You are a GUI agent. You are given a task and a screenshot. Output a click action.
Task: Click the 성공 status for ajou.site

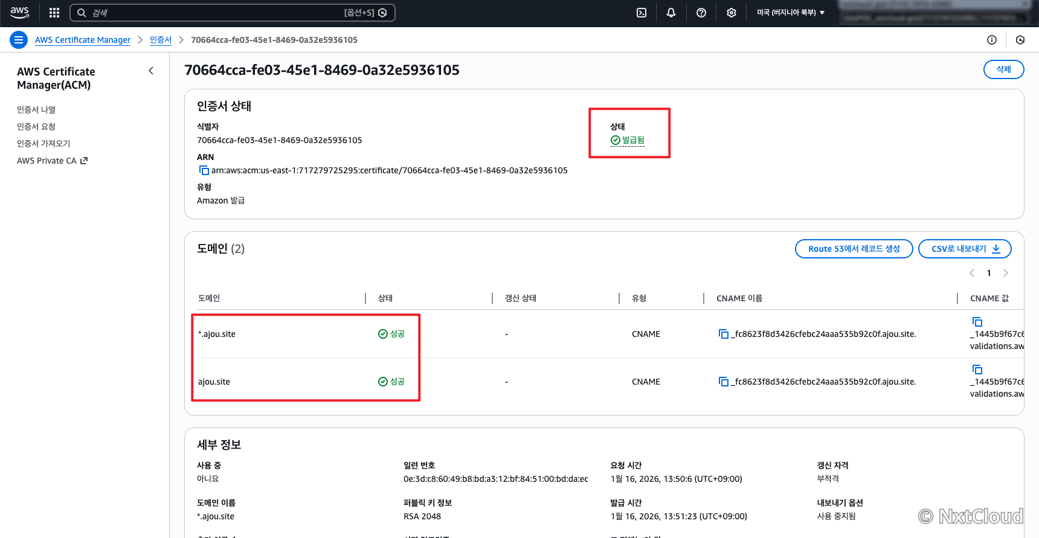pyautogui.click(x=391, y=382)
